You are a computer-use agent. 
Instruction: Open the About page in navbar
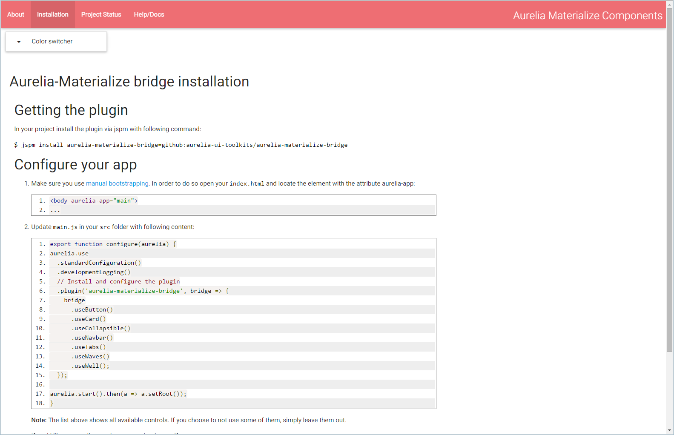click(16, 14)
